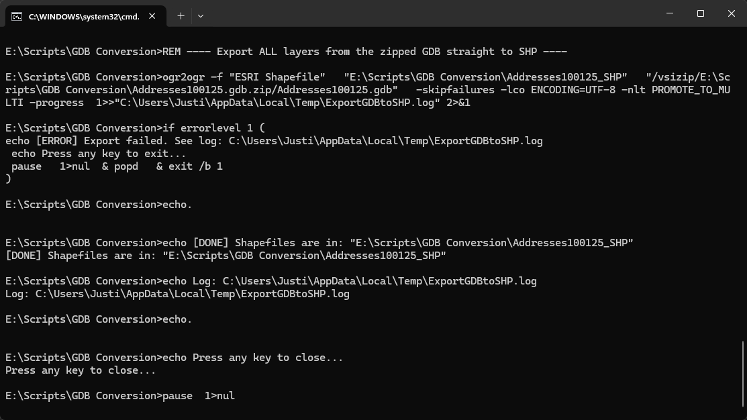Click the cmd icon on the tab
This screenshot has width=747, height=420.
pyautogui.click(x=17, y=16)
